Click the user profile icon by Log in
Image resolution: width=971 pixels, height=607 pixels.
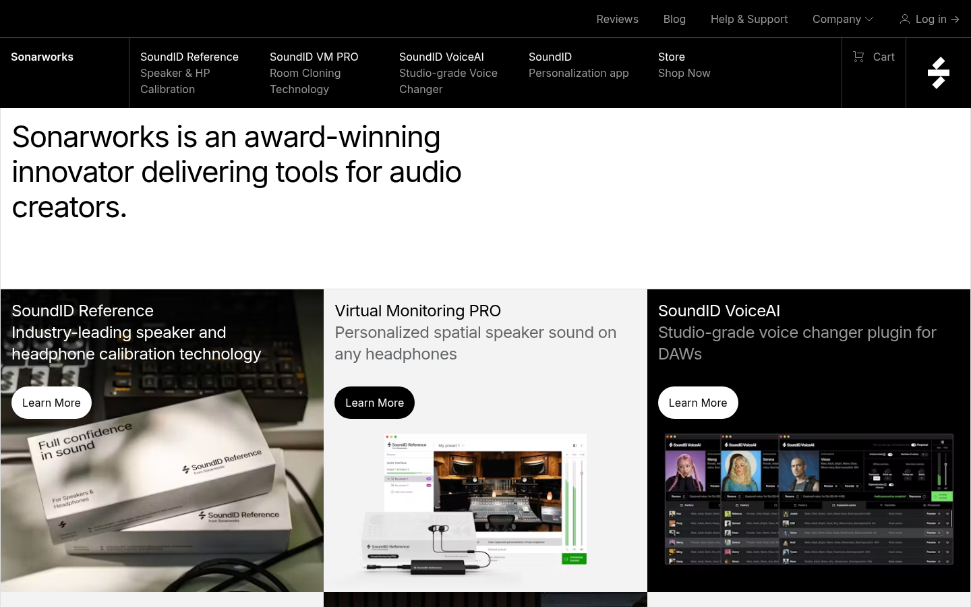(905, 19)
